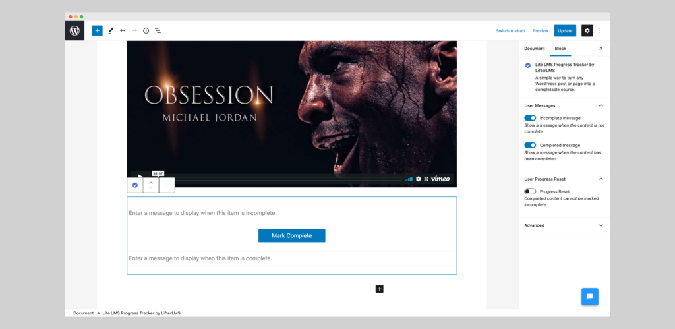
Task: Click the WordPress logo icon
Action: (x=75, y=30)
